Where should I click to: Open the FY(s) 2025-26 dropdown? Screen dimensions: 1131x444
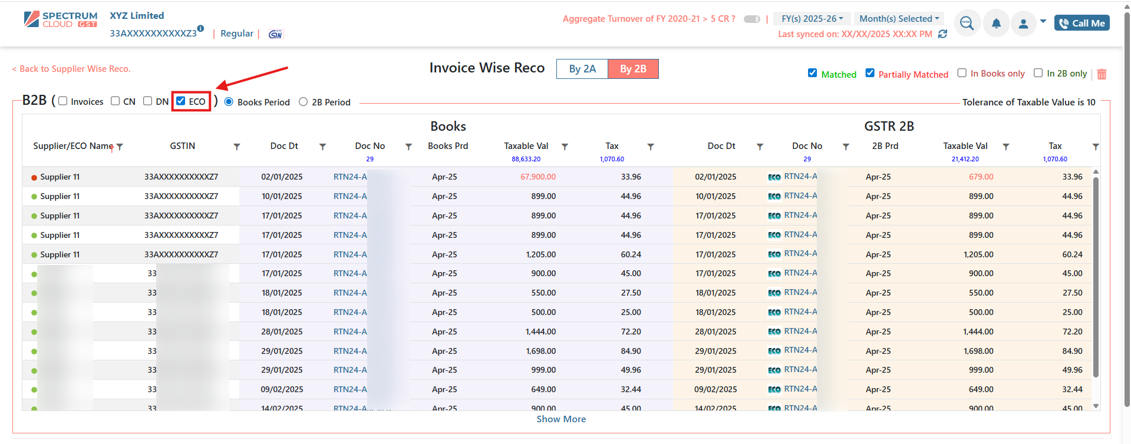point(812,19)
